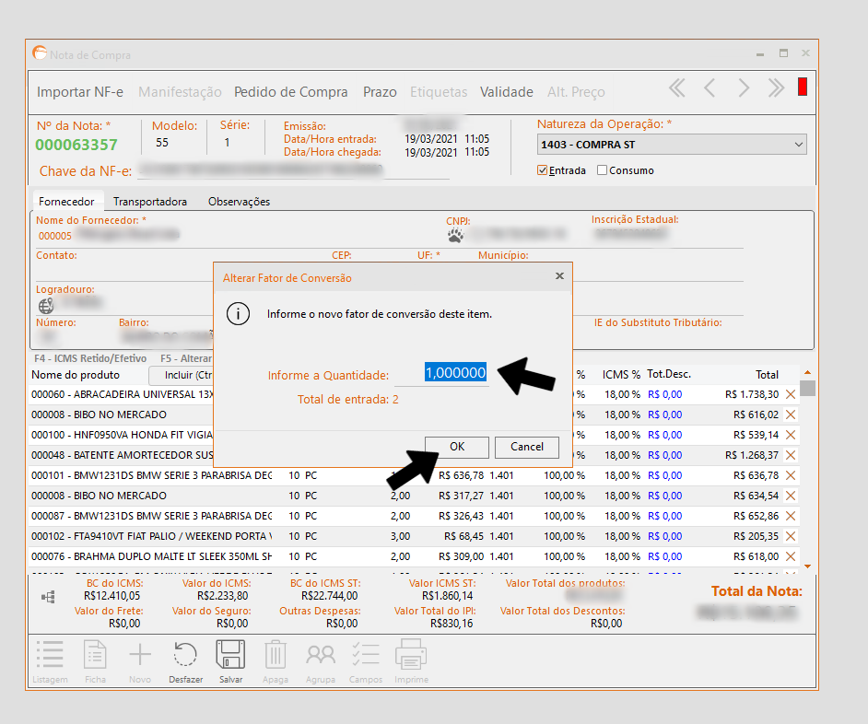Open the Ficha view icon
Screen dimensions: 868x724
(x=95, y=654)
